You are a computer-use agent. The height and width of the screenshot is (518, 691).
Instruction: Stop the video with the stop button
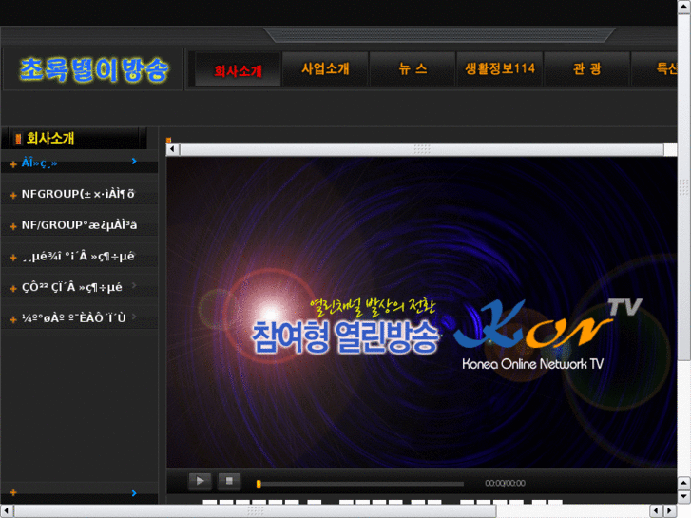point(229,481)
